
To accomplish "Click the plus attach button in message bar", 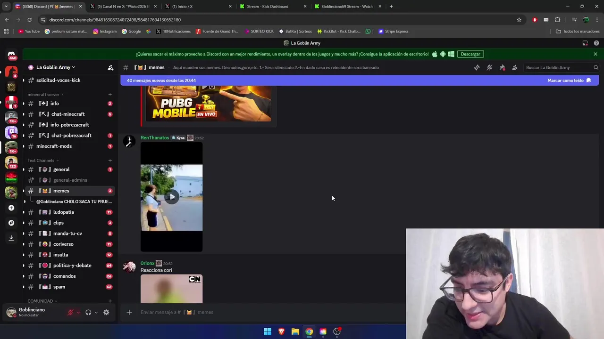I will (x=129, y=312).
